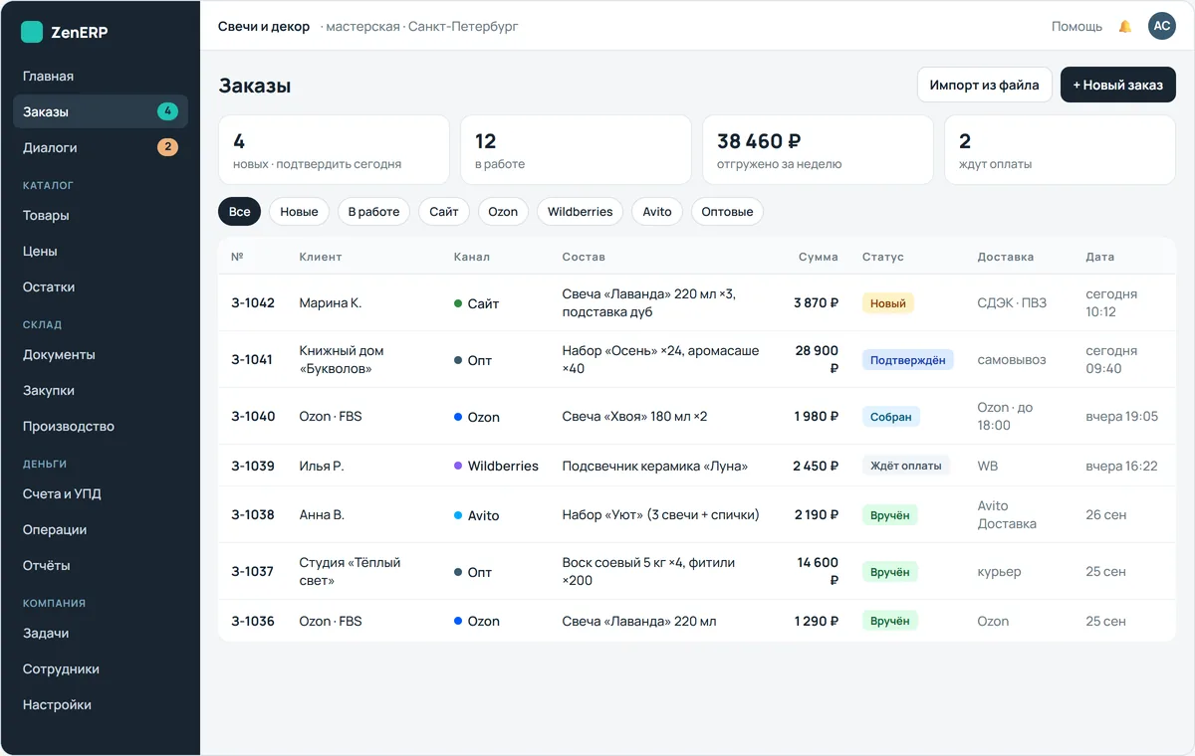Open Закупки in the sidebar
The image size is (1195, 756).
click(100, 390)
